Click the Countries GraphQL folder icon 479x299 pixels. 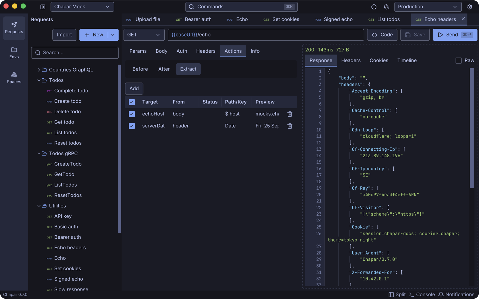click(44, 70)
